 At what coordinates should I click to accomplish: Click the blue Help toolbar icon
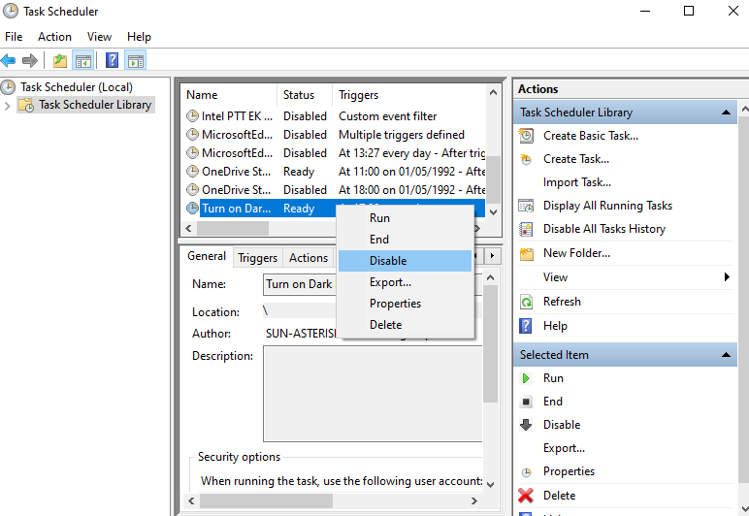(112, 61)
